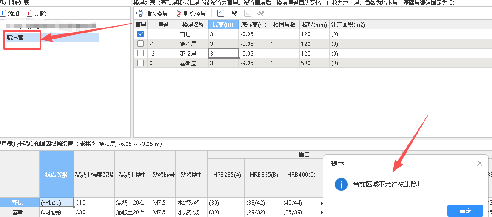Image resolution: width=492 pixels, height=217 pixels.
Task: Uncheck the 首层 checkbox for row 1
Action: pyautogui.click(x=141, y=34)
